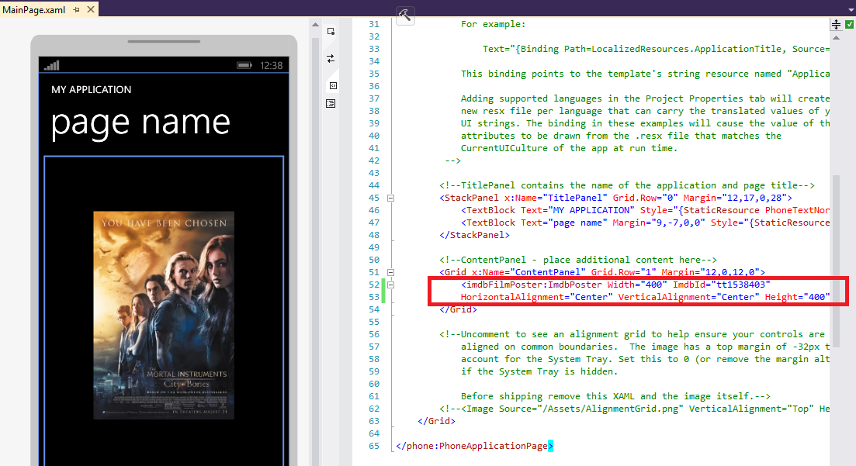Click the closing </StackPanel> tag
Viewport: 856px width, 466px height.
(474, 235)
